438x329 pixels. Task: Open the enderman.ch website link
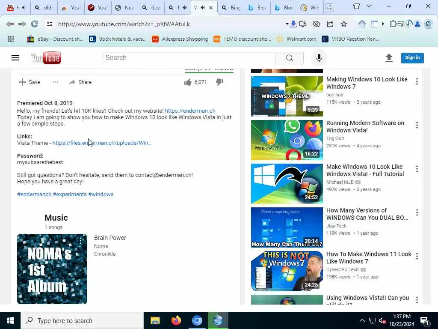pyautogui.click(x=190, y=111)
